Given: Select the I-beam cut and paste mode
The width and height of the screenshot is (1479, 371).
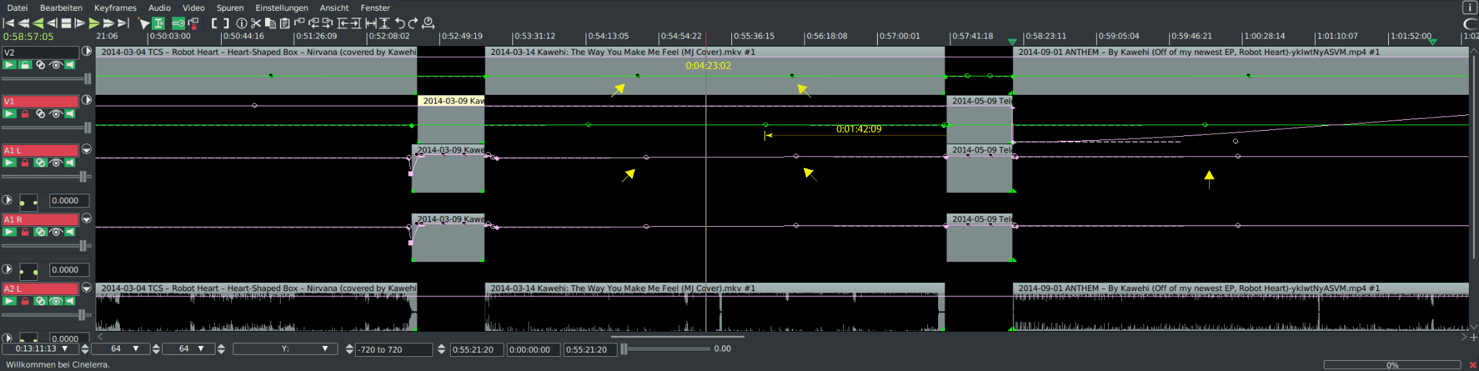Looking at the screenshot, I should pos(159,23).
